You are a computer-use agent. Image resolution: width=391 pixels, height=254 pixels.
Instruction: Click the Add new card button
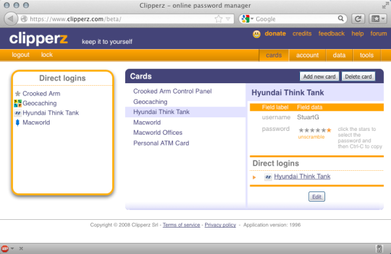tap(319, 77)
